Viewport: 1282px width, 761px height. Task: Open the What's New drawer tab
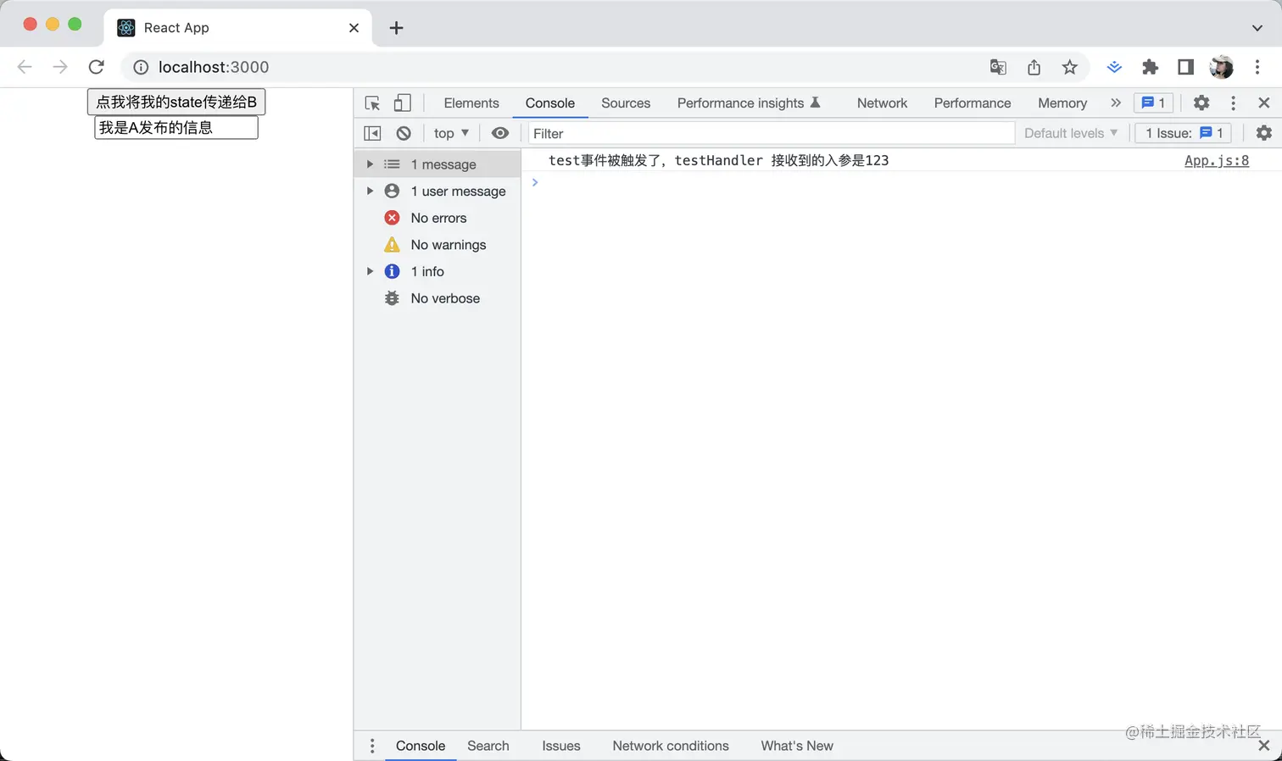pos(797,746)
